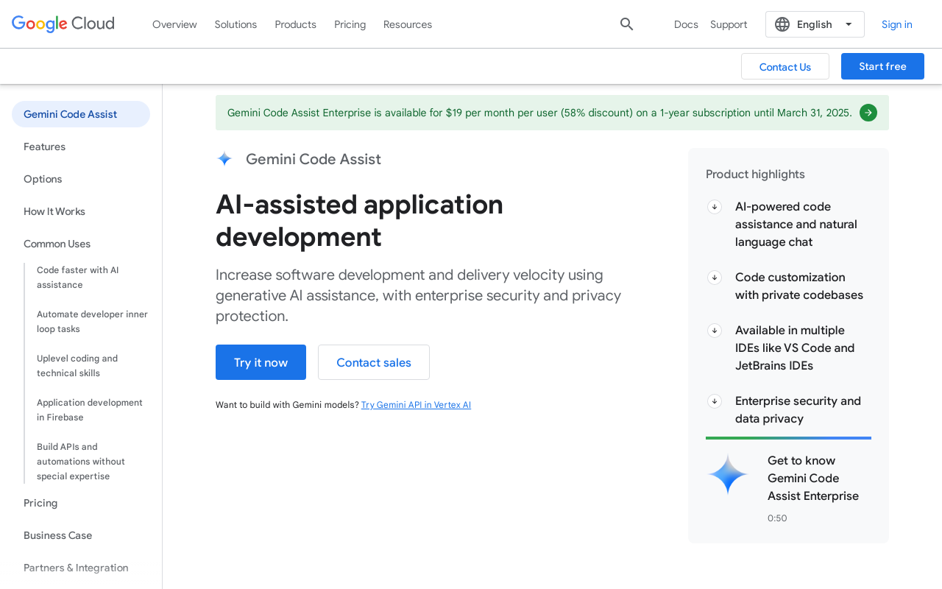Click Code customization with private codebases
942x589 pixels.
pyautogui.click(x=799, y=286)
